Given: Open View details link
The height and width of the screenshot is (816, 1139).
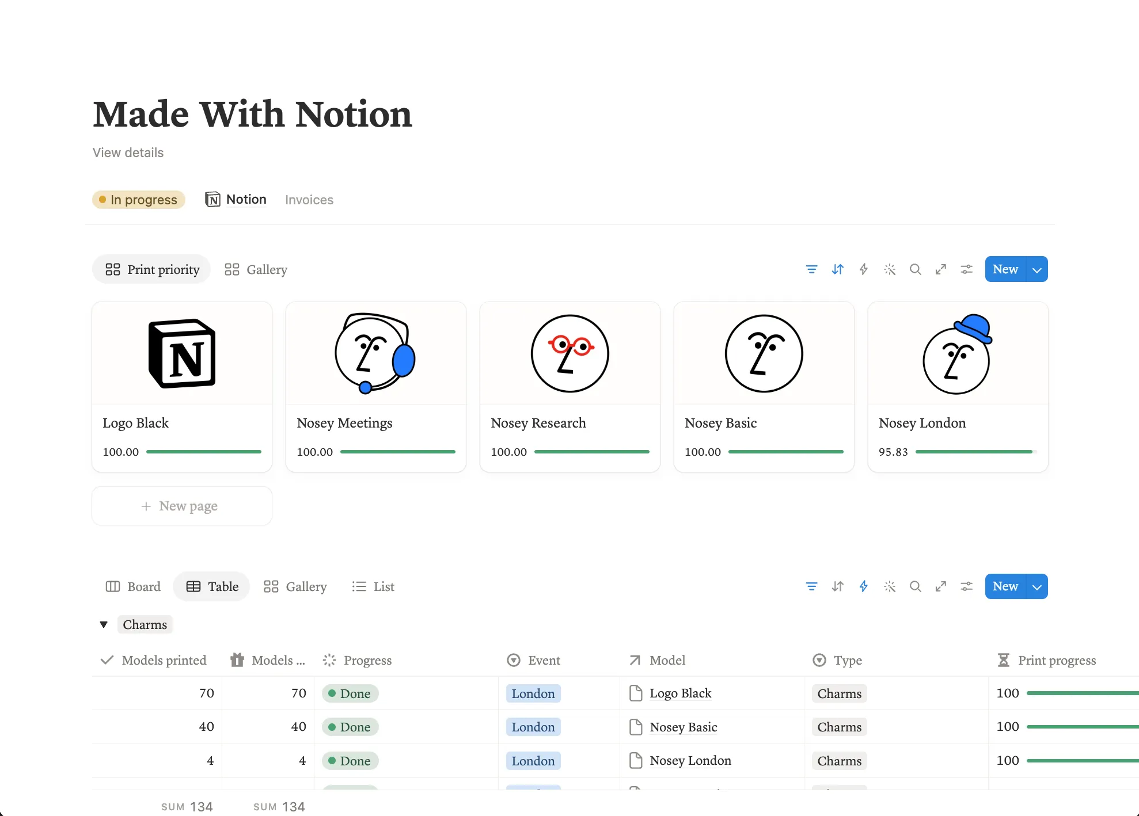Looking at the screenshot, I should [x=128, y=152].
